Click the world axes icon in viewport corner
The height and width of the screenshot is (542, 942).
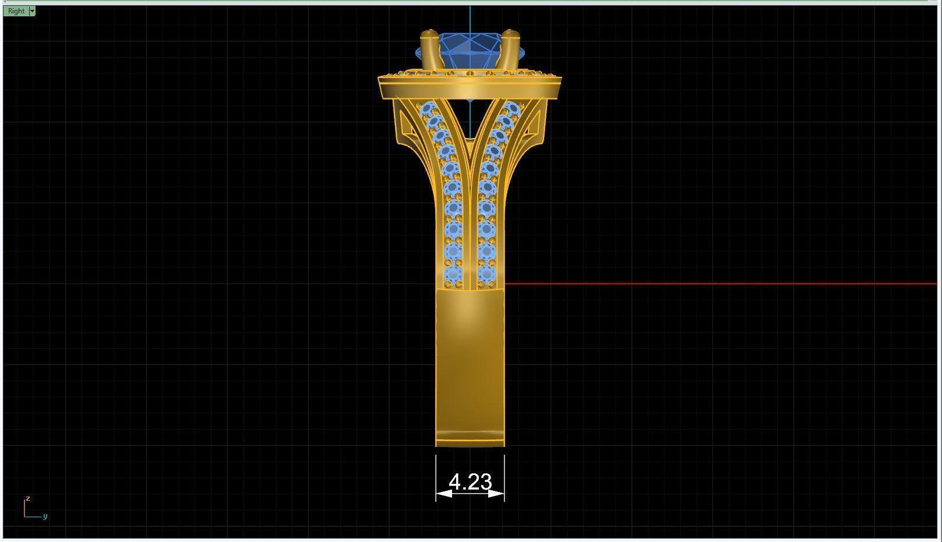tap(35, 508)
